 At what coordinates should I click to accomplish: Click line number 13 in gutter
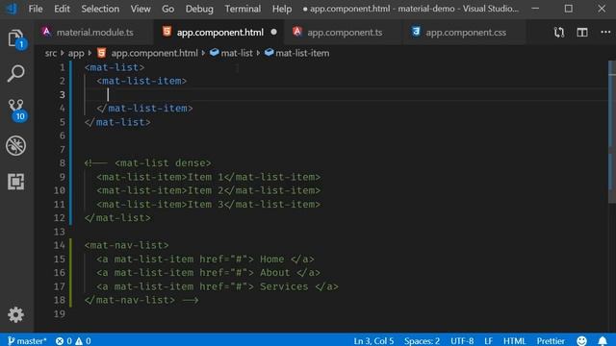[x=60, y=232]
